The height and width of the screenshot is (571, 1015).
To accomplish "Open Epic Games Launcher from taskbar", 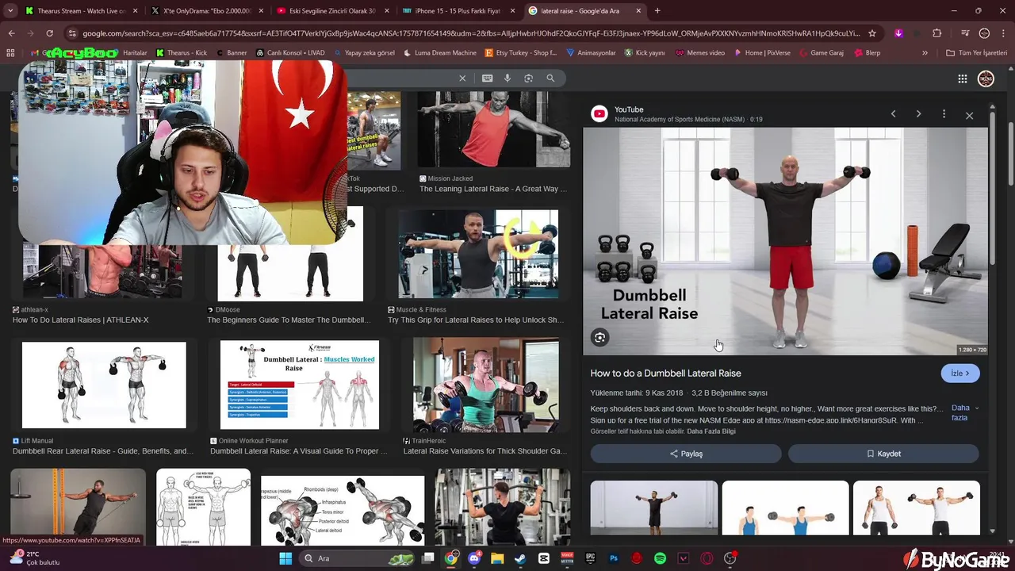I will click(x=590, y=558).
